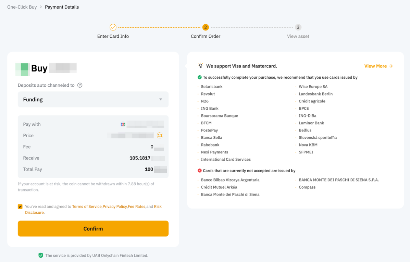Screen dimensions: 410x262
Task: Open the Fee Rates link
Action: pos(136,207)
